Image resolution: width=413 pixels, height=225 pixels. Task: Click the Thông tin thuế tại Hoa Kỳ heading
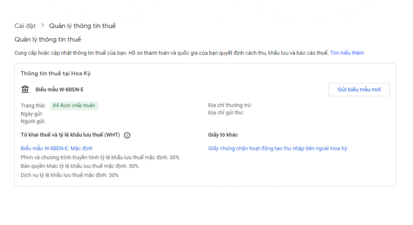click(x=56, y=74)
